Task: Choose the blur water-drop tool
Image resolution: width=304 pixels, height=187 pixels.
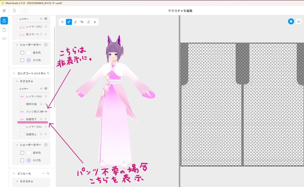Action: pyautogui.click(x=95, y=22)
